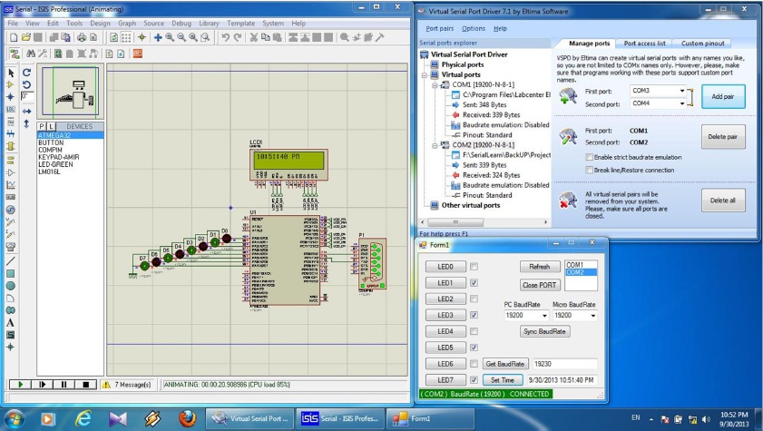Check the Break line/Restore connection box
Screen dimensions: 763x431
click(589, 170)
